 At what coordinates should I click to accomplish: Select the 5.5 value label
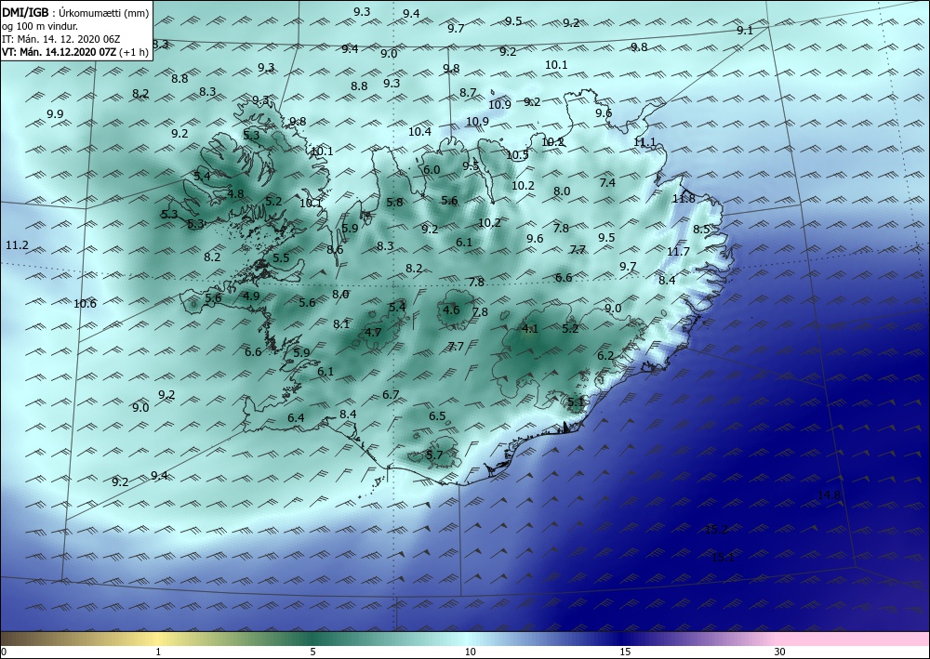[x=281, y=257]
